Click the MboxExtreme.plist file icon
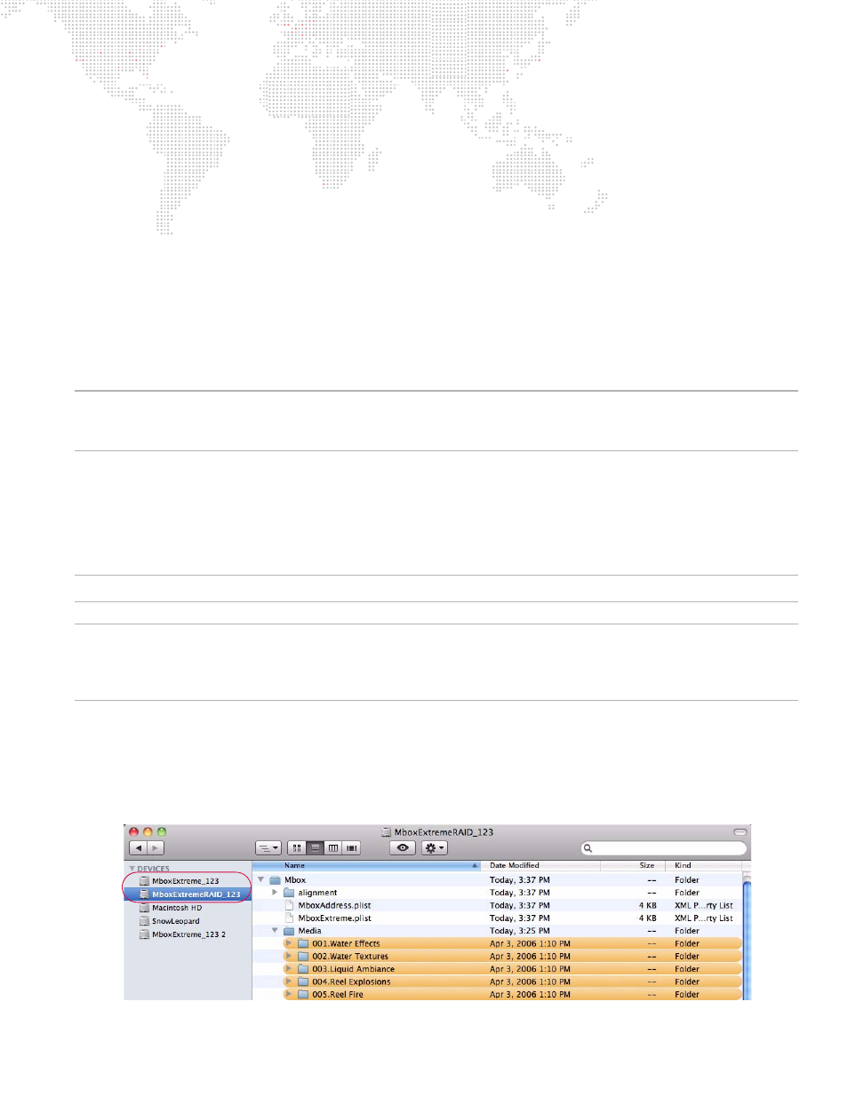Screen dimensions: 848x1097 tap(289, 918)
